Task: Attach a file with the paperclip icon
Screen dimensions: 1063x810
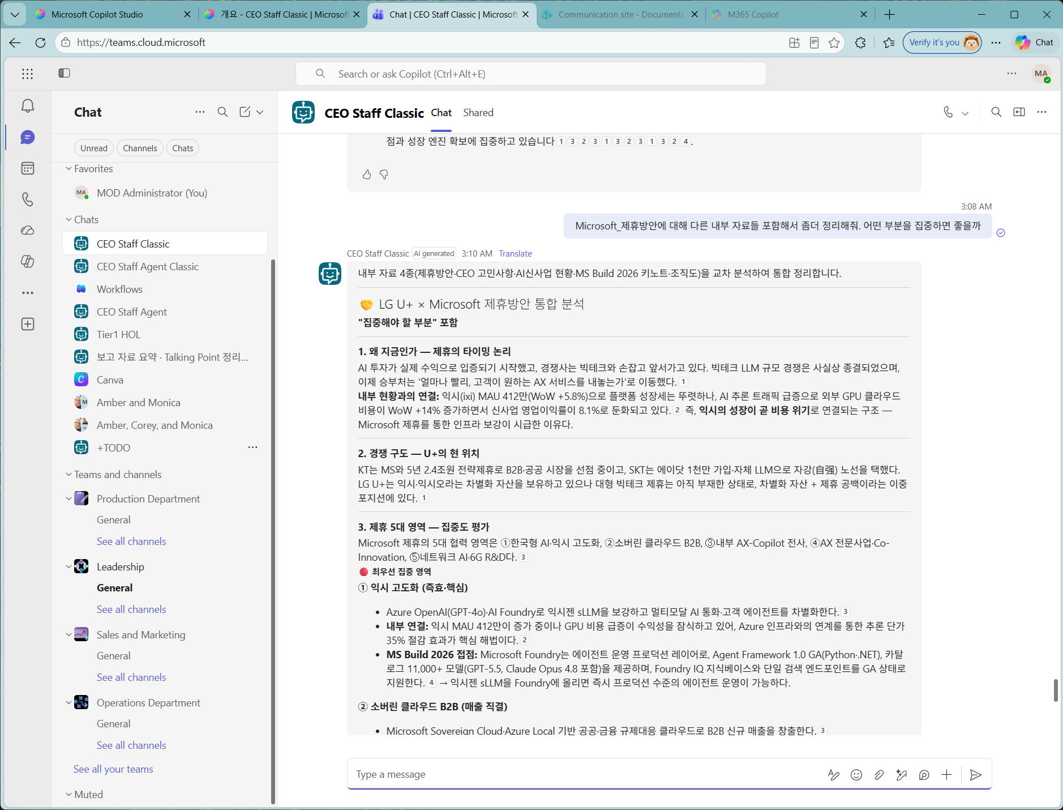Action: [x=879, y=775]
